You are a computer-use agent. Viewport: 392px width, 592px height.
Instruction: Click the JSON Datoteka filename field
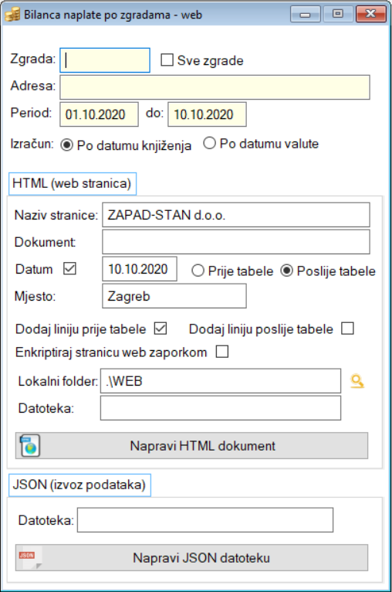(205, 520)
